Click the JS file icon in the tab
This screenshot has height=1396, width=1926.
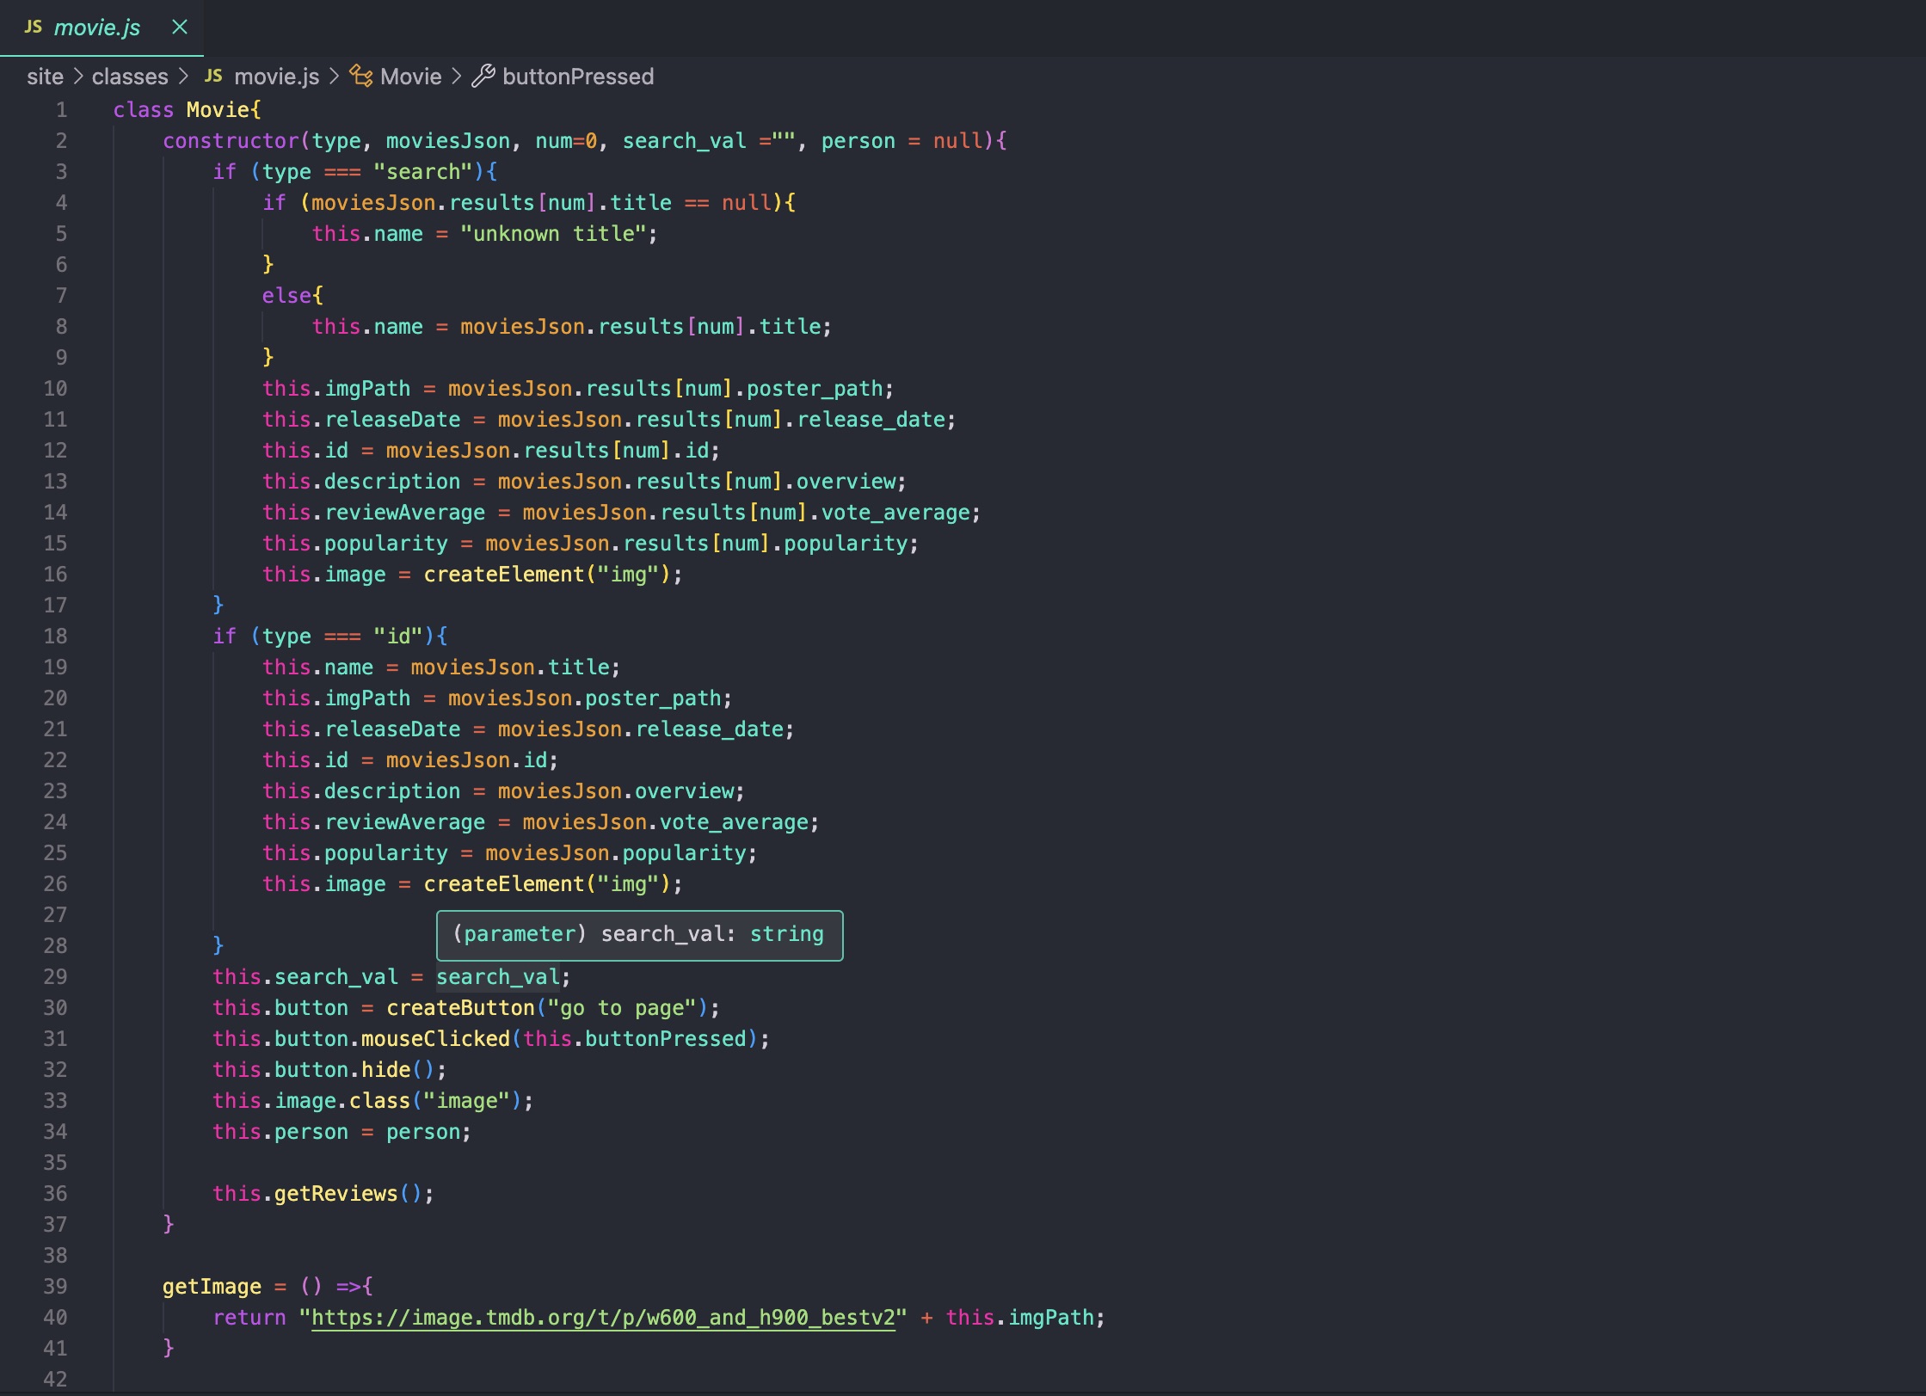32,28
